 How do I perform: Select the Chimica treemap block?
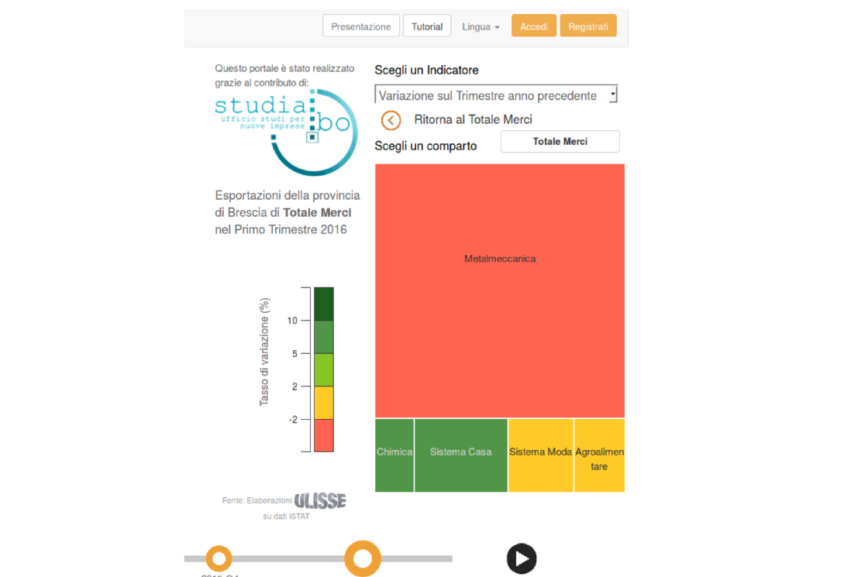[x=394, y=455]
